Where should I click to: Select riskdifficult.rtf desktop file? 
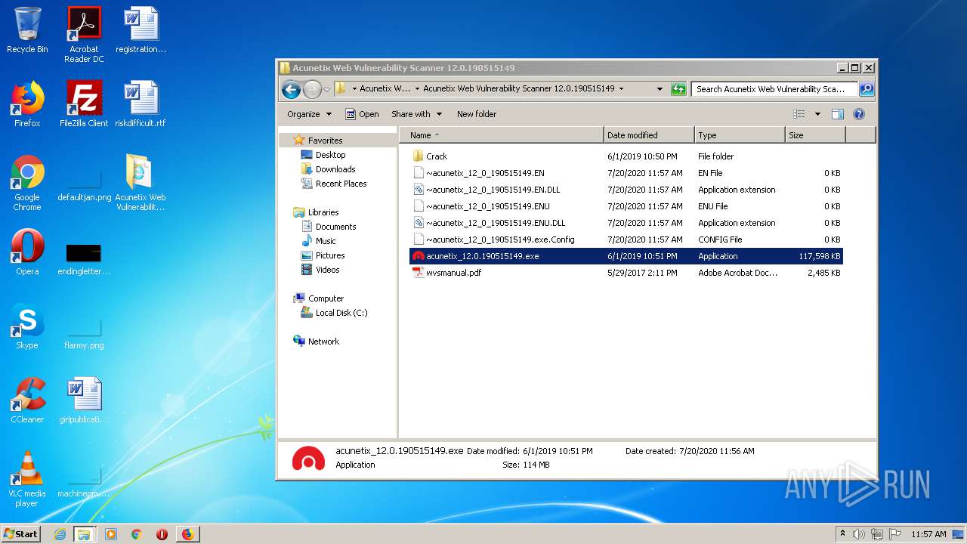pyautogui.click(x=141, y=104)
